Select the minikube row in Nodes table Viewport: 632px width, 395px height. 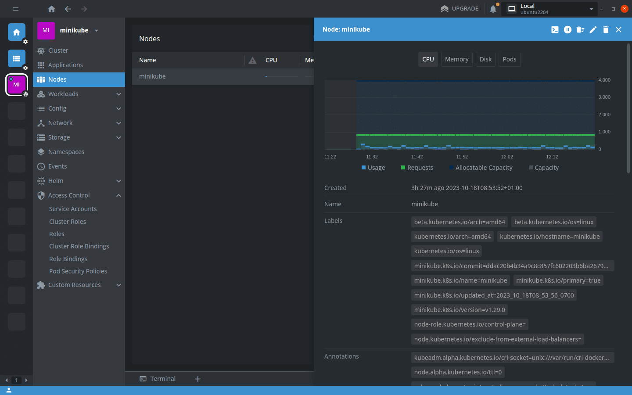click(223, 76)
